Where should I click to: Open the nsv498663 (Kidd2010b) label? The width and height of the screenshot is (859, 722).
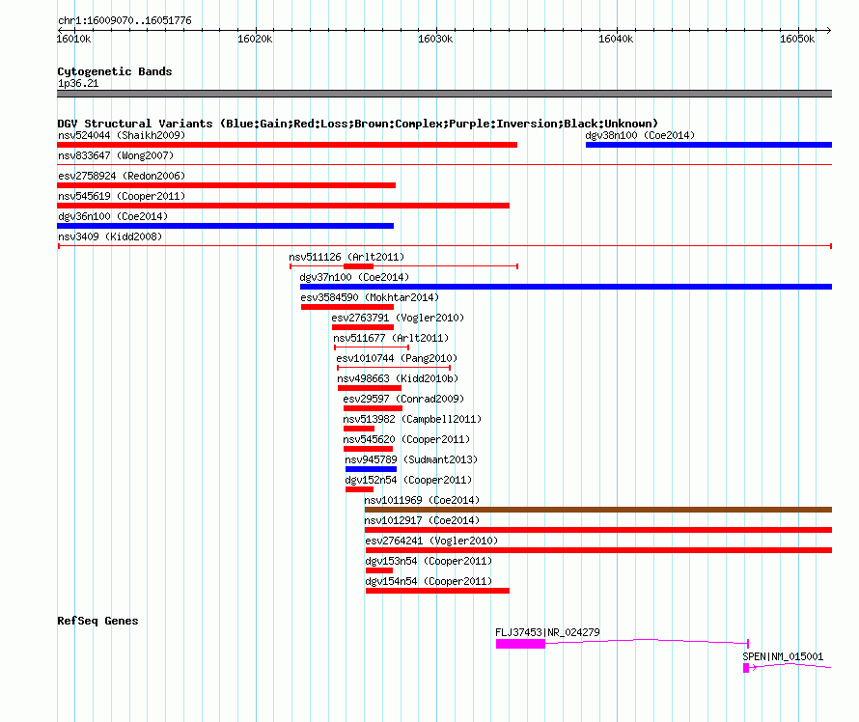pyautogui.click(x=398, y=378)
